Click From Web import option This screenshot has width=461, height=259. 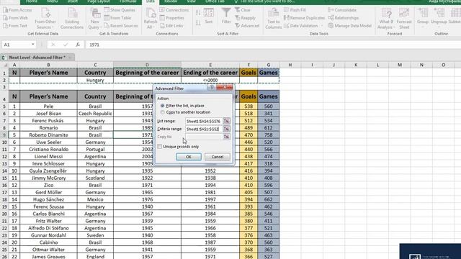15,18
